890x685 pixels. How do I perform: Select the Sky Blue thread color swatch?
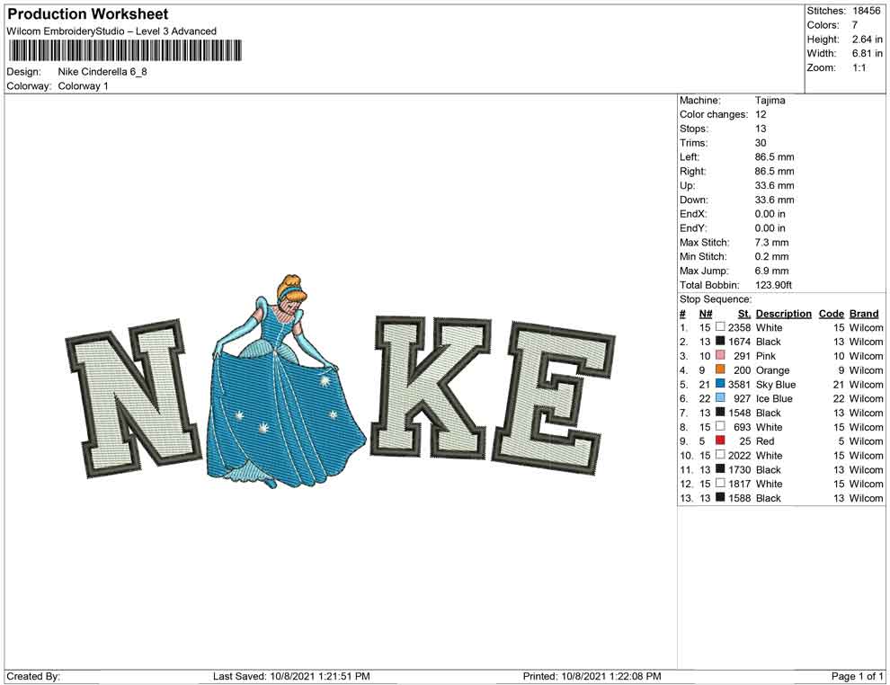pyautogui.click(x=720, y=384)
